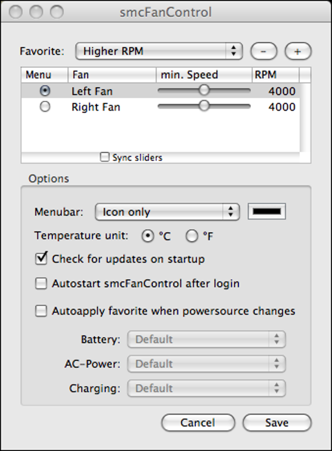Click the Right Fan min. Speed slider
The height and width of the screenshot is (451, 332).
tap(204, 106)
